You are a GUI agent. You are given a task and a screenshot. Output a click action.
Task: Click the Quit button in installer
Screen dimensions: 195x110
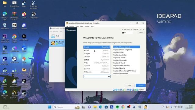point(129,86)
